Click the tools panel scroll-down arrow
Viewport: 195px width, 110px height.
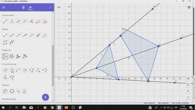coord(53,101)
